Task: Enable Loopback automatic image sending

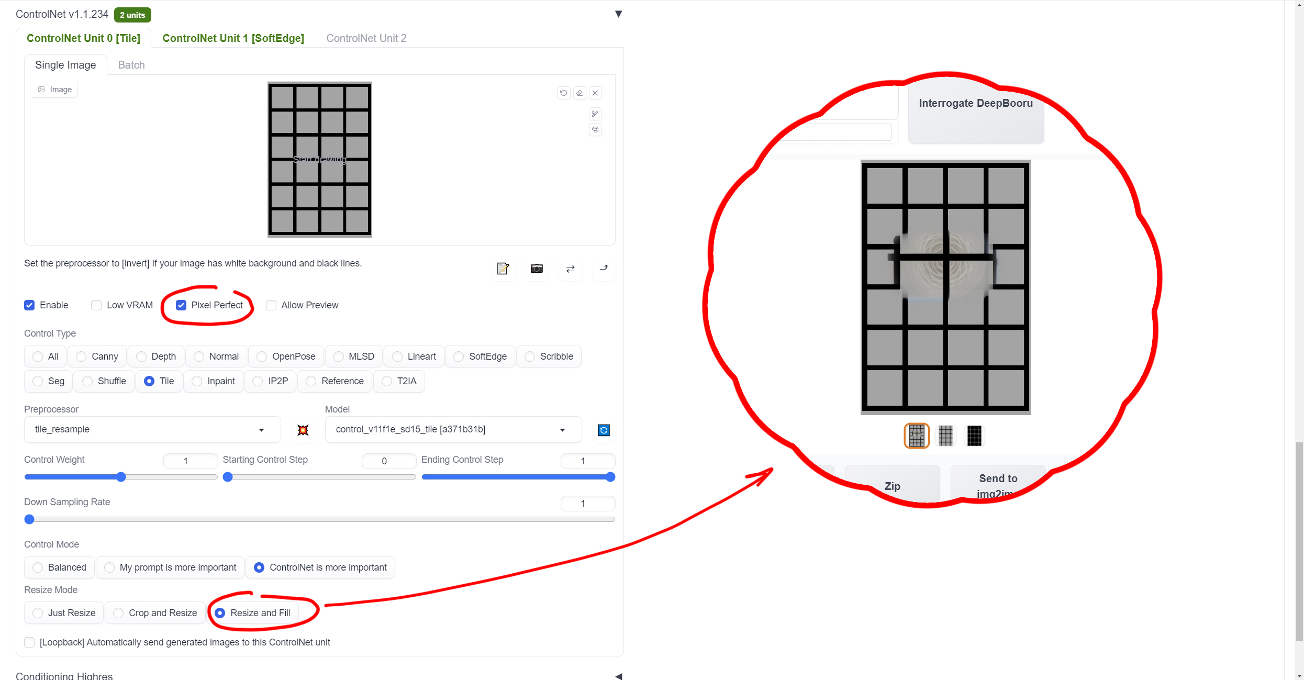Action: [x=29, y=642]
